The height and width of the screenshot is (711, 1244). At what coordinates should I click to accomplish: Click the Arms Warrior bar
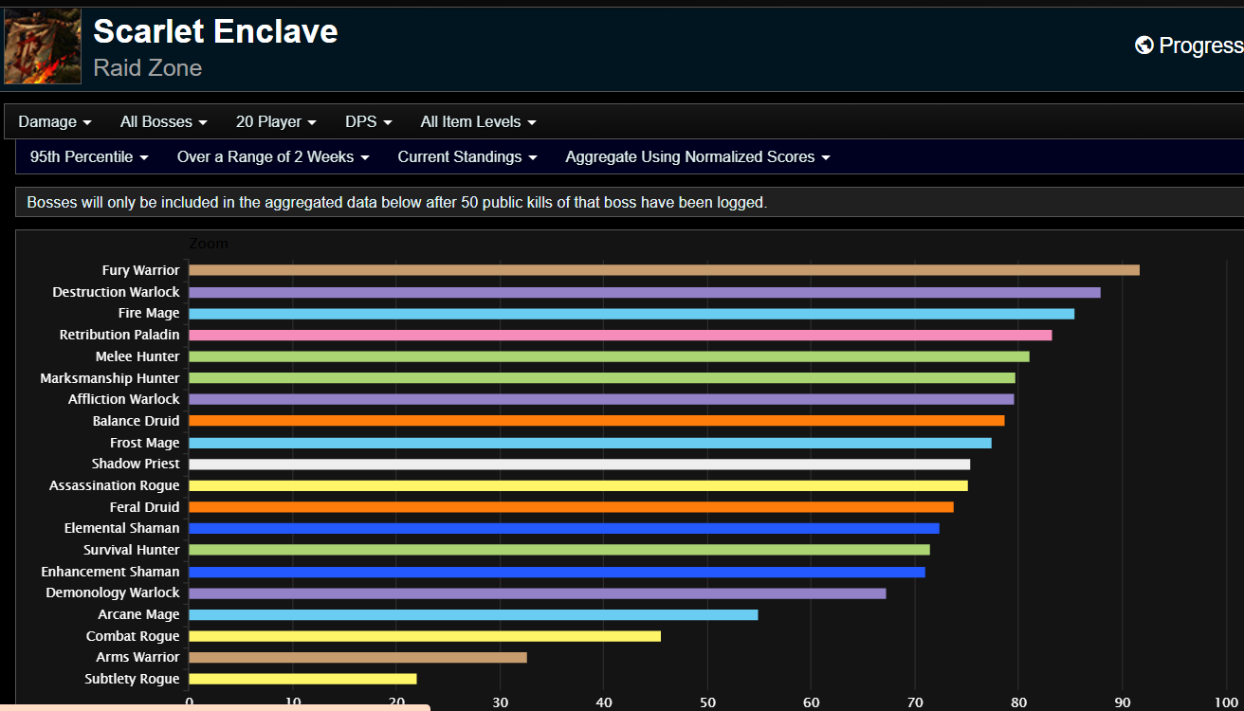pos(357,657)
